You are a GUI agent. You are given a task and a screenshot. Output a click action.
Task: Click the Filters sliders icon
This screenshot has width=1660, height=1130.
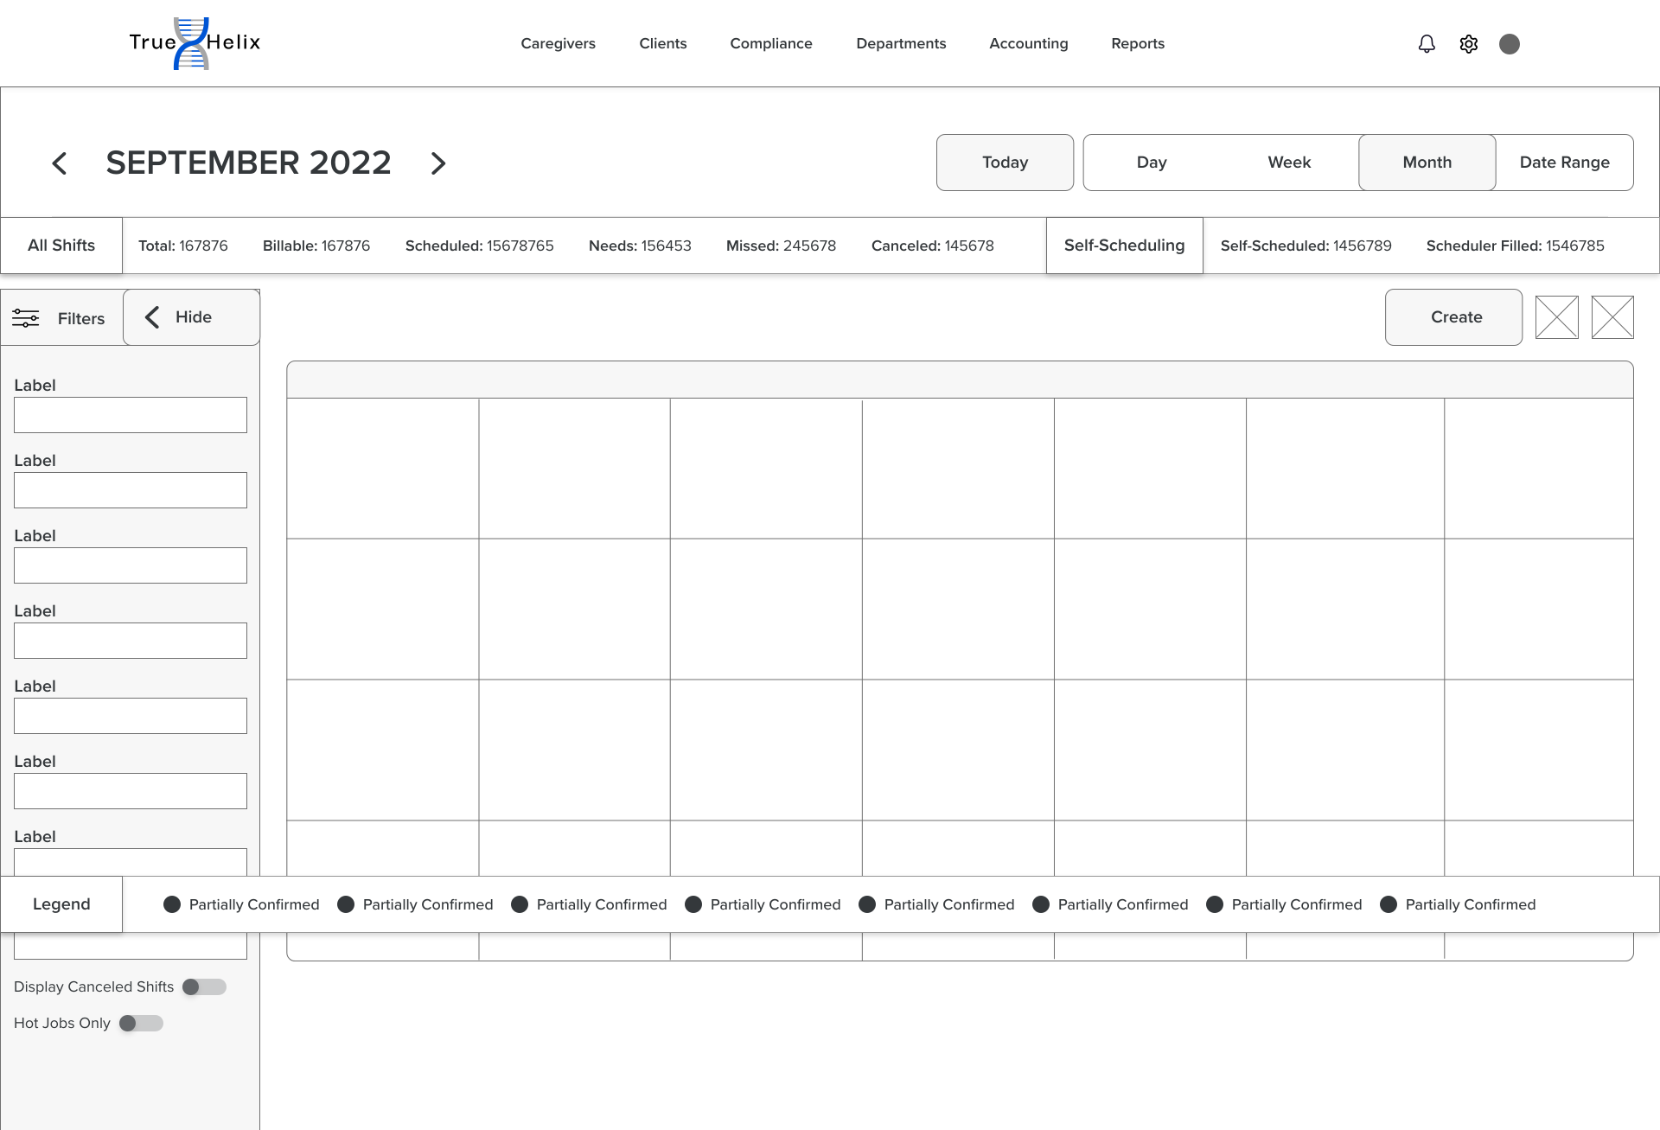coord(26,318)
